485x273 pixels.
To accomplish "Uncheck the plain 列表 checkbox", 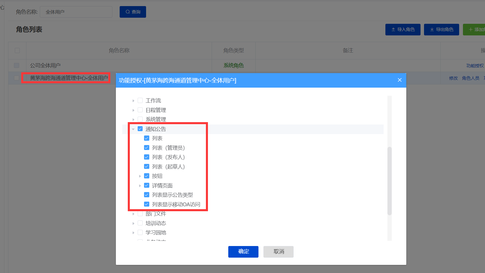I will click(147, 138).
